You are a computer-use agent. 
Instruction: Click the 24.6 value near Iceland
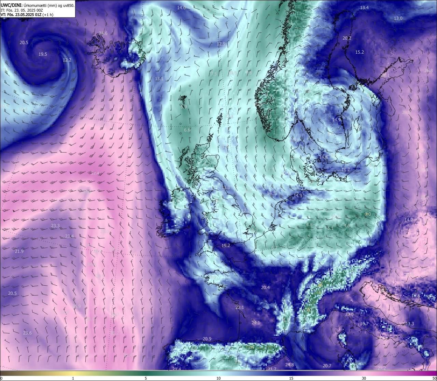pos(103,33)
